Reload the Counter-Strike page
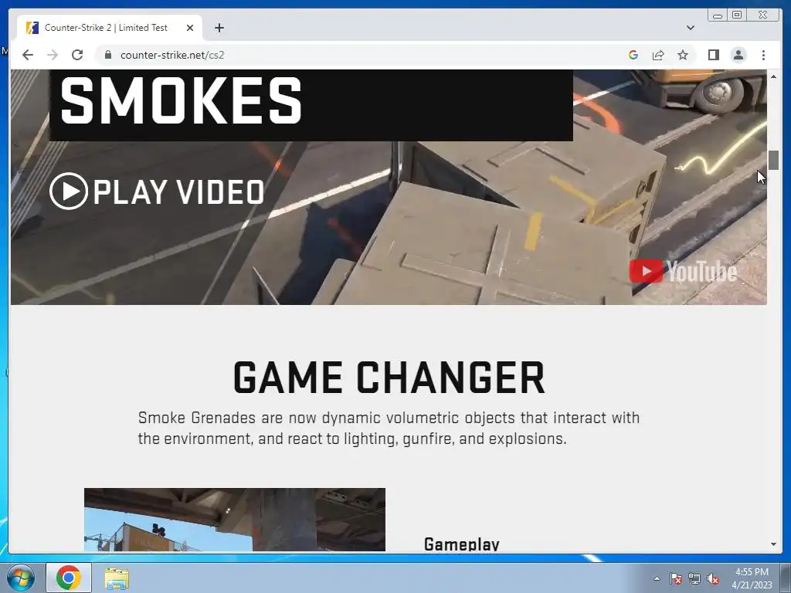 coord(77,55)
